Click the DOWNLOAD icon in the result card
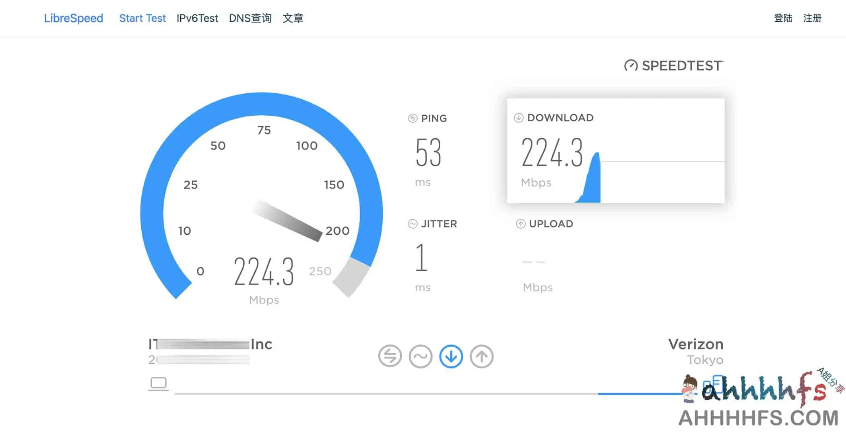Viewport: 846px width, 434px height. point(518,118)
